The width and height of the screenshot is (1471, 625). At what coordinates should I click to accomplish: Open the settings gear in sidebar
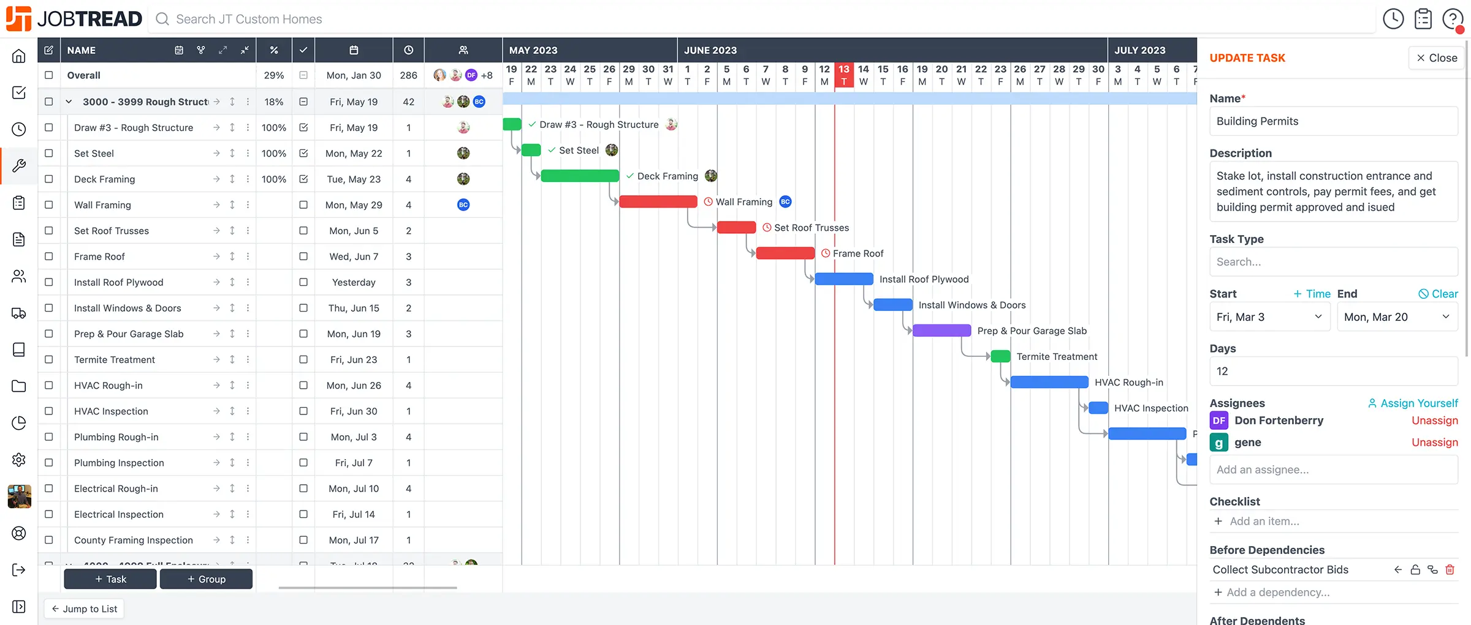[19, 460]
